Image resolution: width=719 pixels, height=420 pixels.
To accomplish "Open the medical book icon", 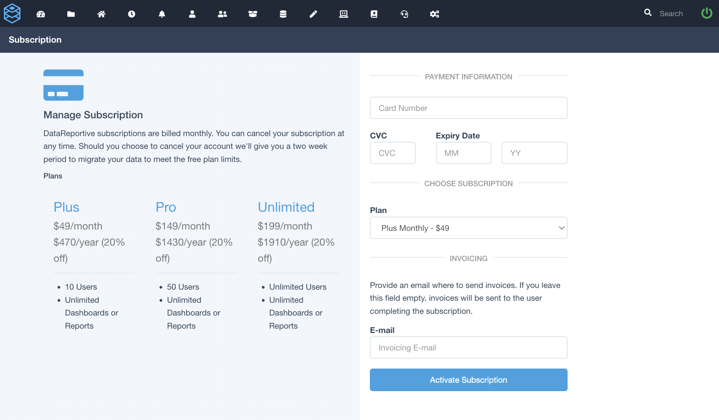I will 374,14.
